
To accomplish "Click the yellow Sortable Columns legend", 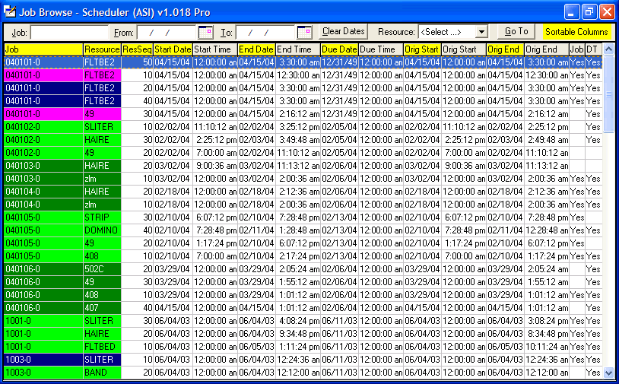I will coord(577,32).
